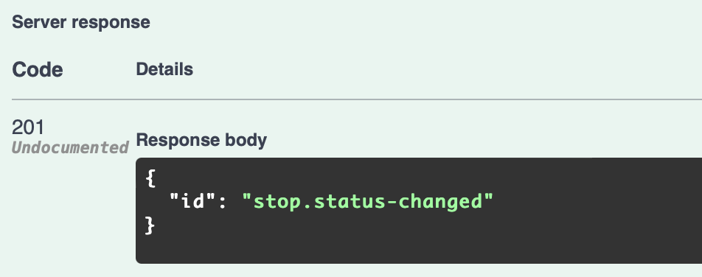Click the word "stop" in the green value
The image size is (702, 277).
[x=277, y=203]
